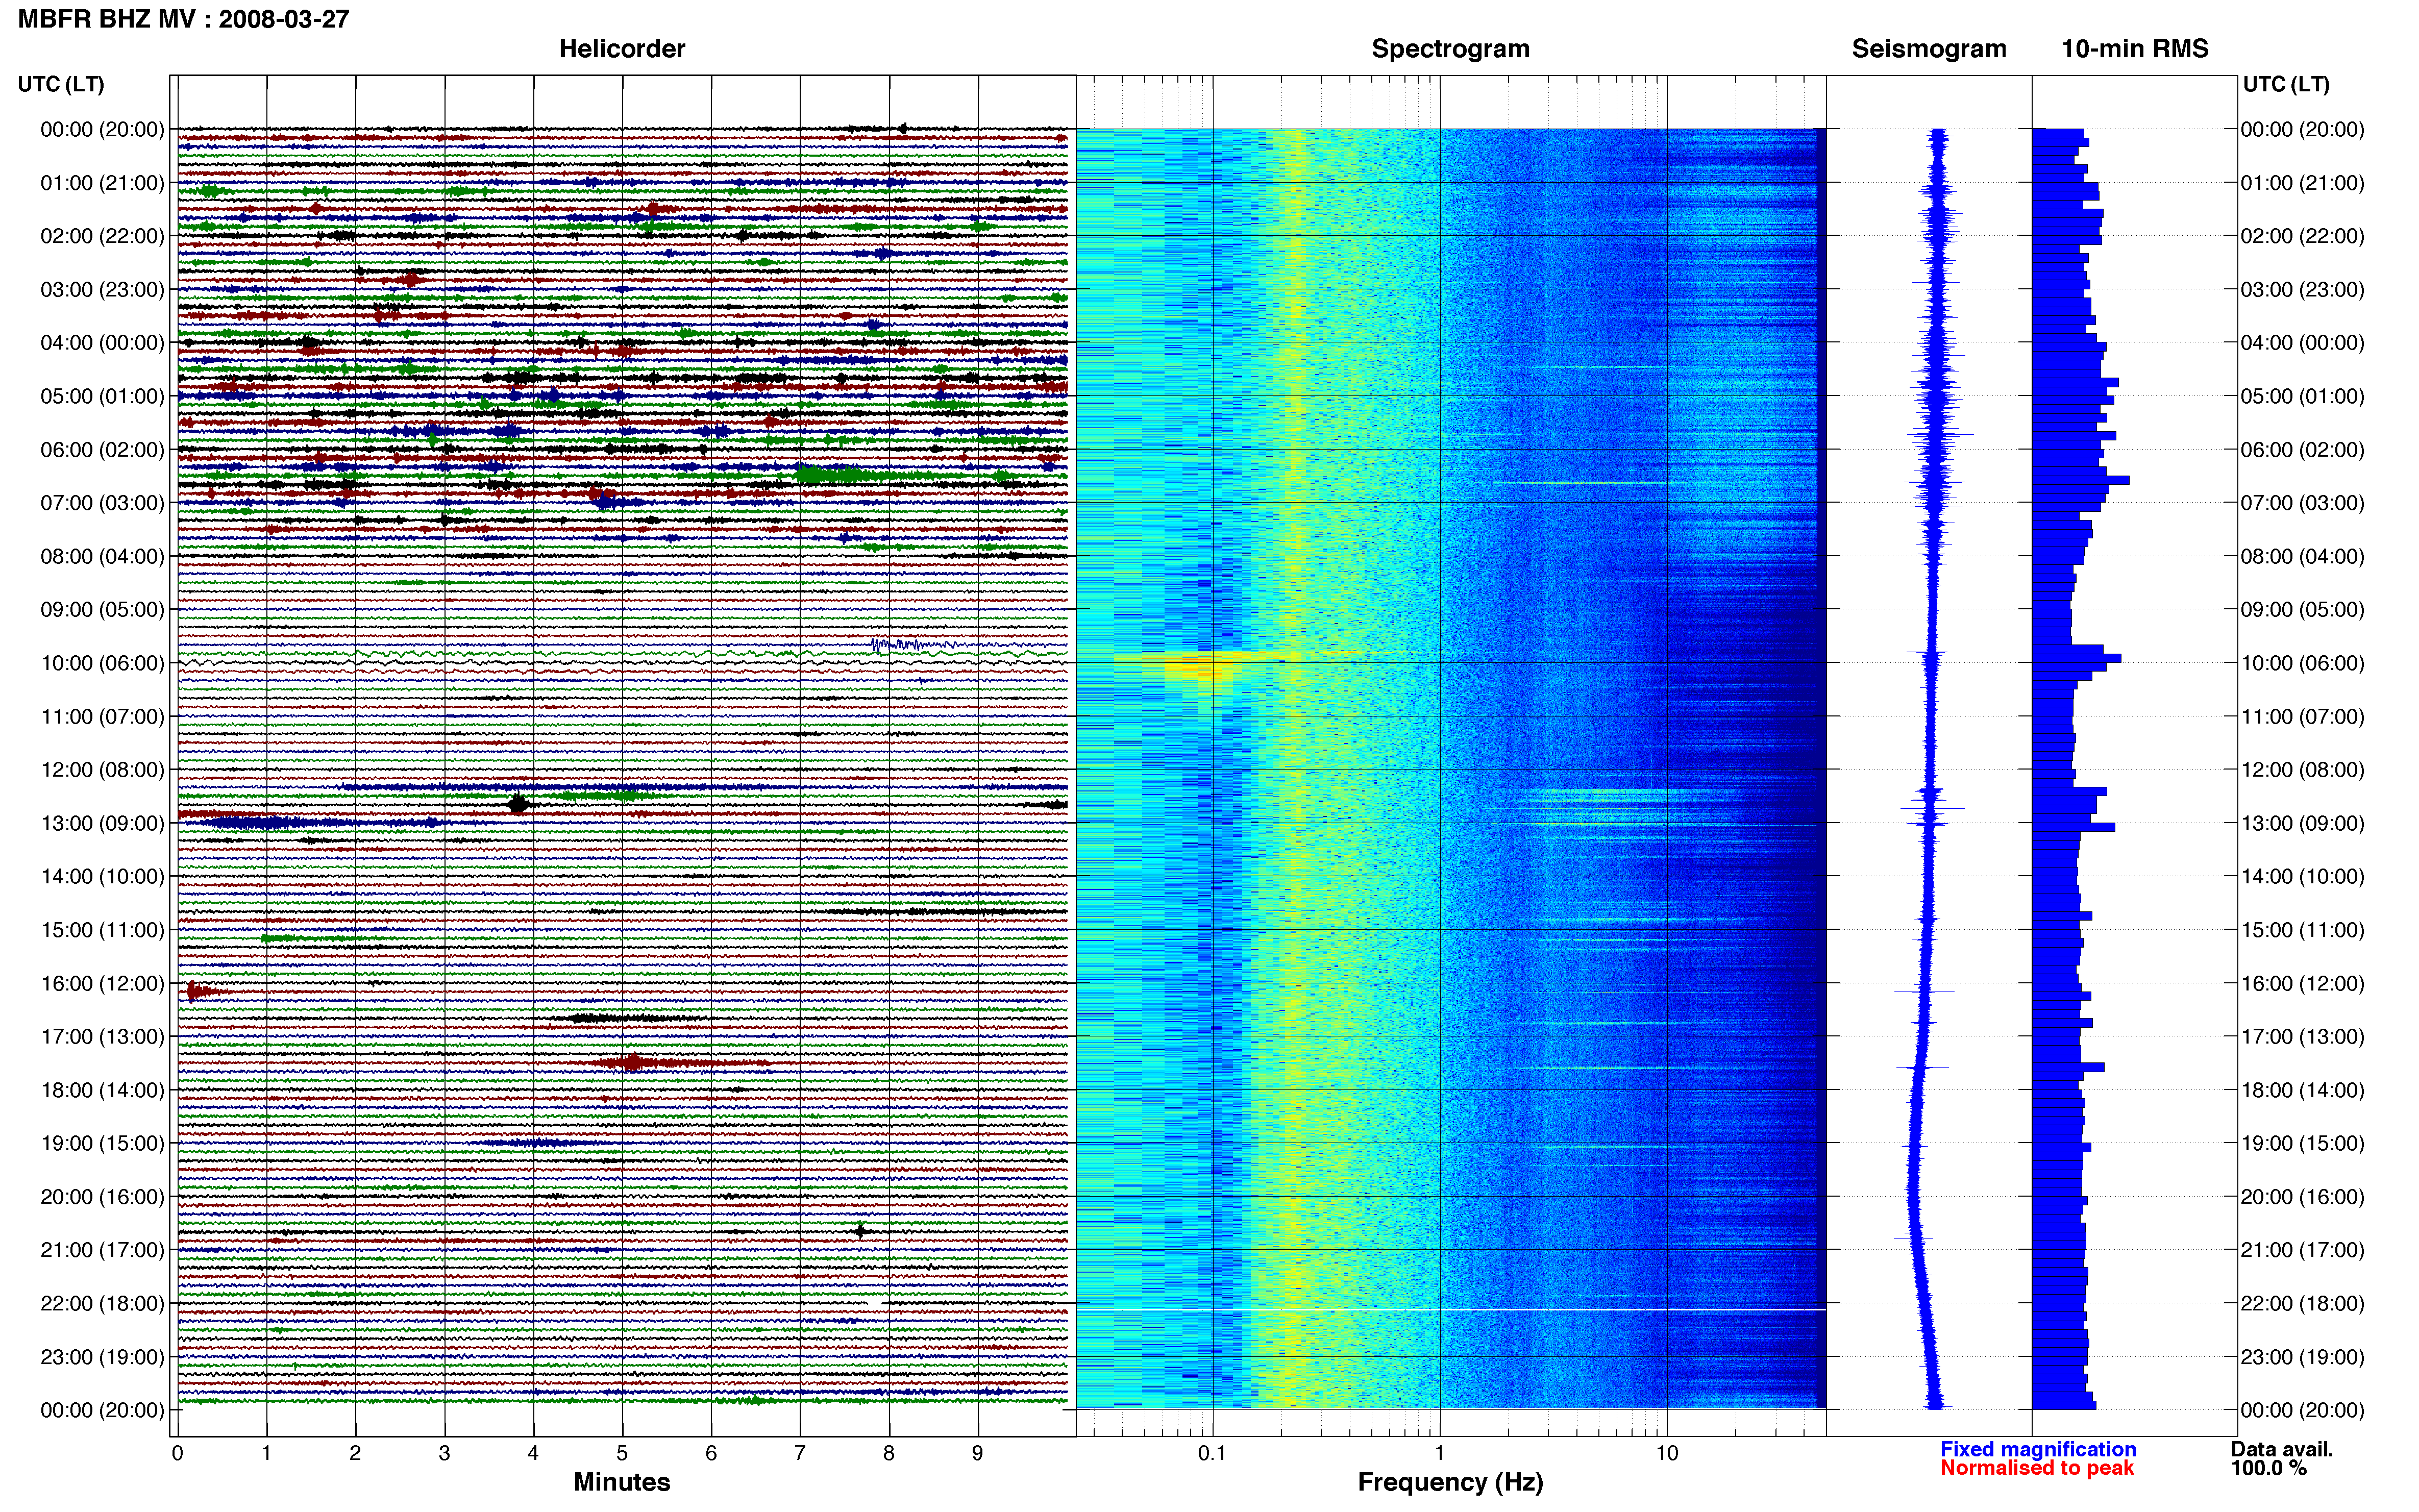Click '14:00 (10:00)' on the helicorder time axis

click(x=102, y=877)
